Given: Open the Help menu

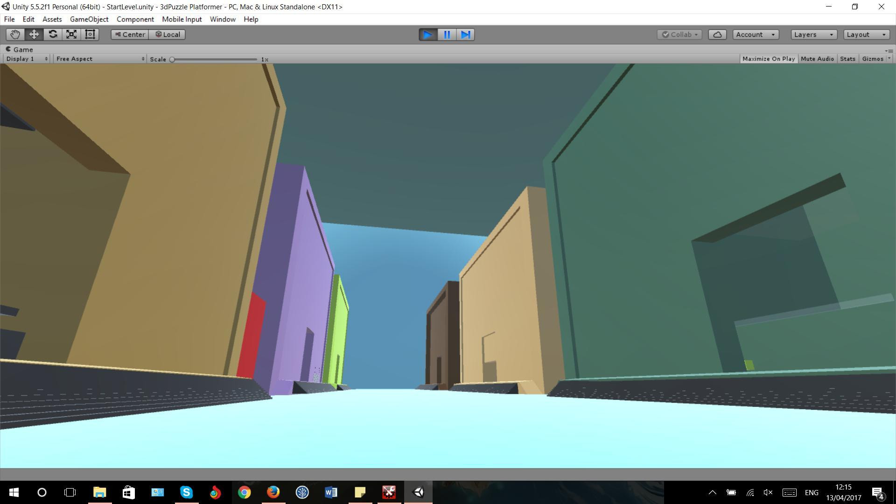Looking at the screenshot, I should (251, 19).
